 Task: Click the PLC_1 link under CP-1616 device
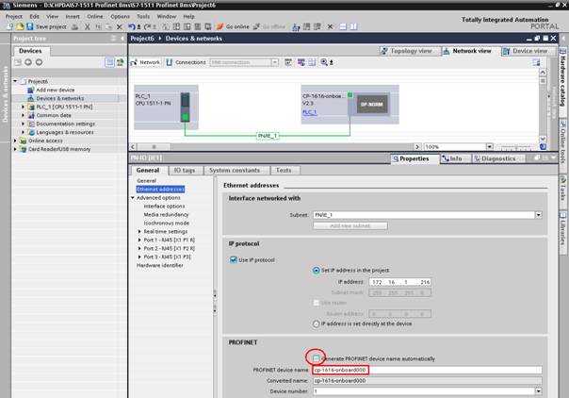pos(309,111)
